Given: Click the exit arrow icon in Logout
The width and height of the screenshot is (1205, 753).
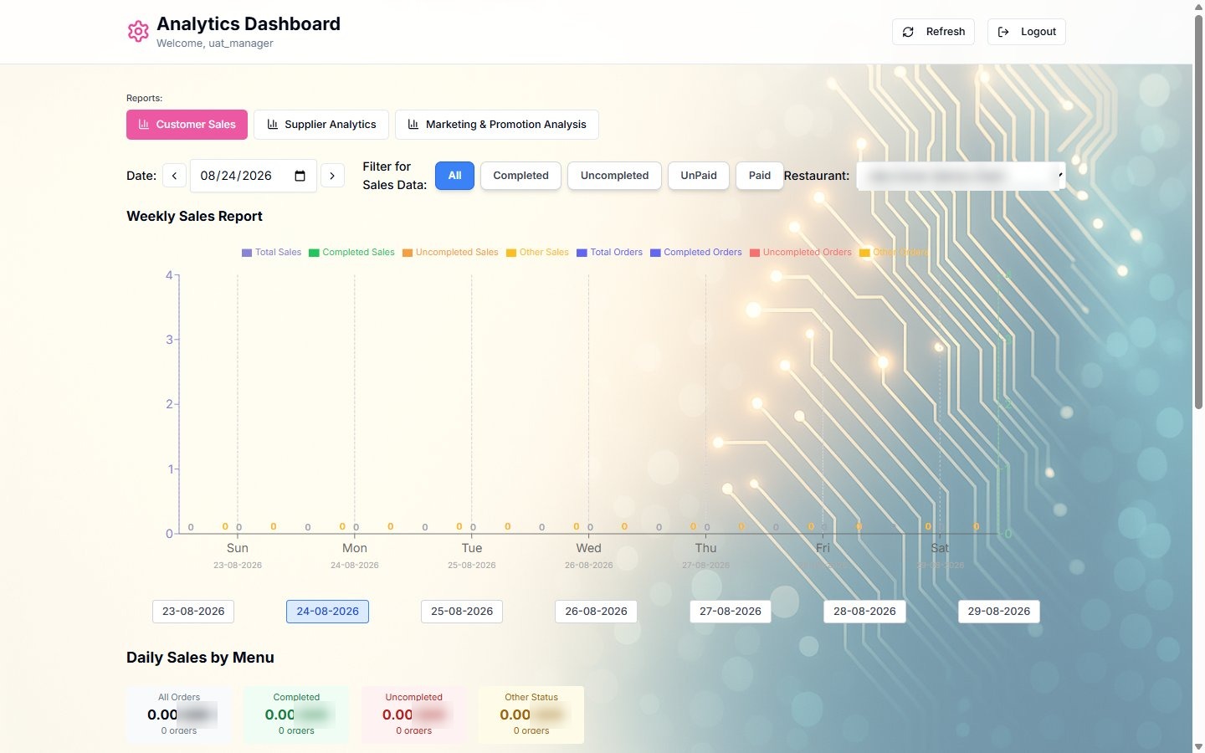Looking at the screenshot, I should click(1003, 32).
